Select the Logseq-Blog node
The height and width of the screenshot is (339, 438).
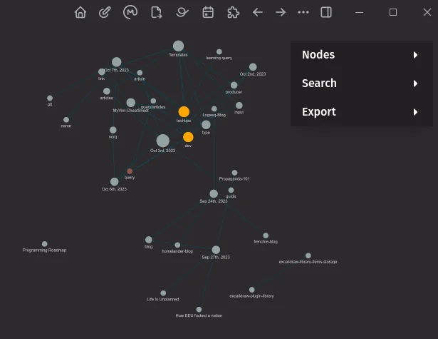214,108
